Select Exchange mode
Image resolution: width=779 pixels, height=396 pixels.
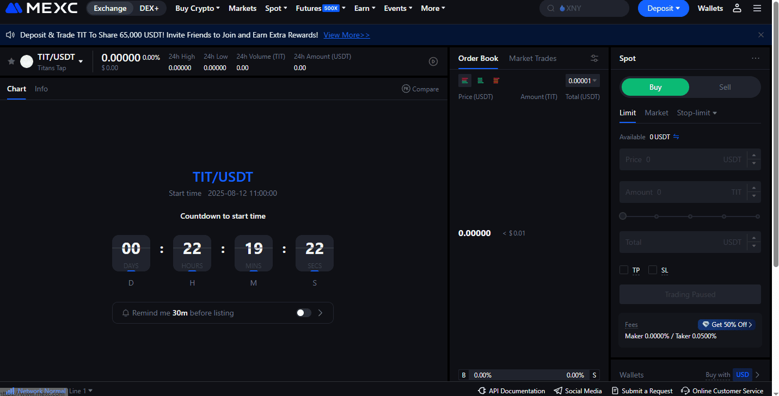[x=110, y=8]
